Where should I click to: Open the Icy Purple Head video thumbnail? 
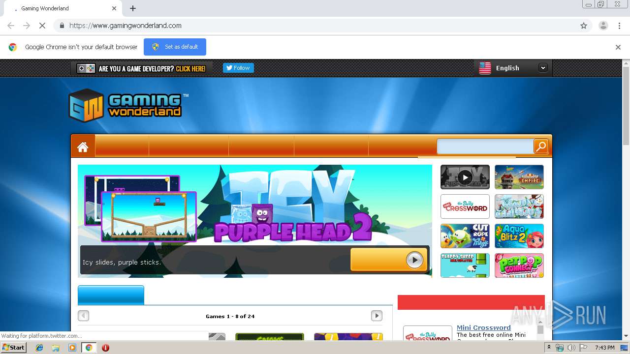point(465,177)
